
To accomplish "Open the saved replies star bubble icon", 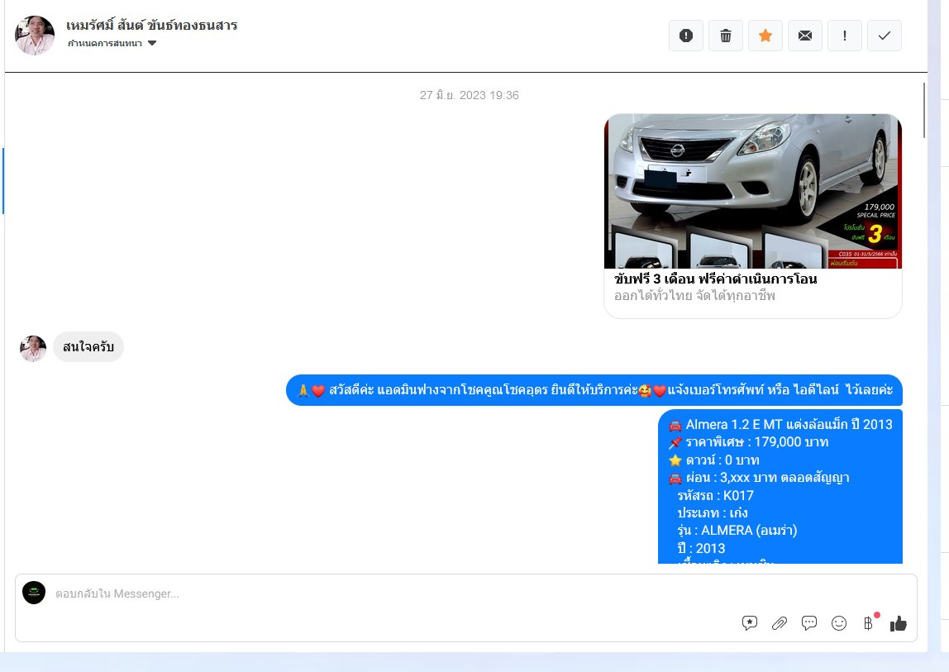I will 749,623.
